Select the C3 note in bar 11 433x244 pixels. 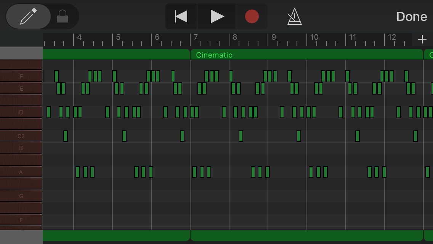point(358,136)
